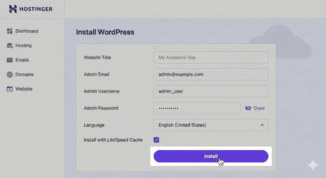Viewport: 326px width, 178px height.
Task: Click the Admin Email label
Action: coord(96,74)
